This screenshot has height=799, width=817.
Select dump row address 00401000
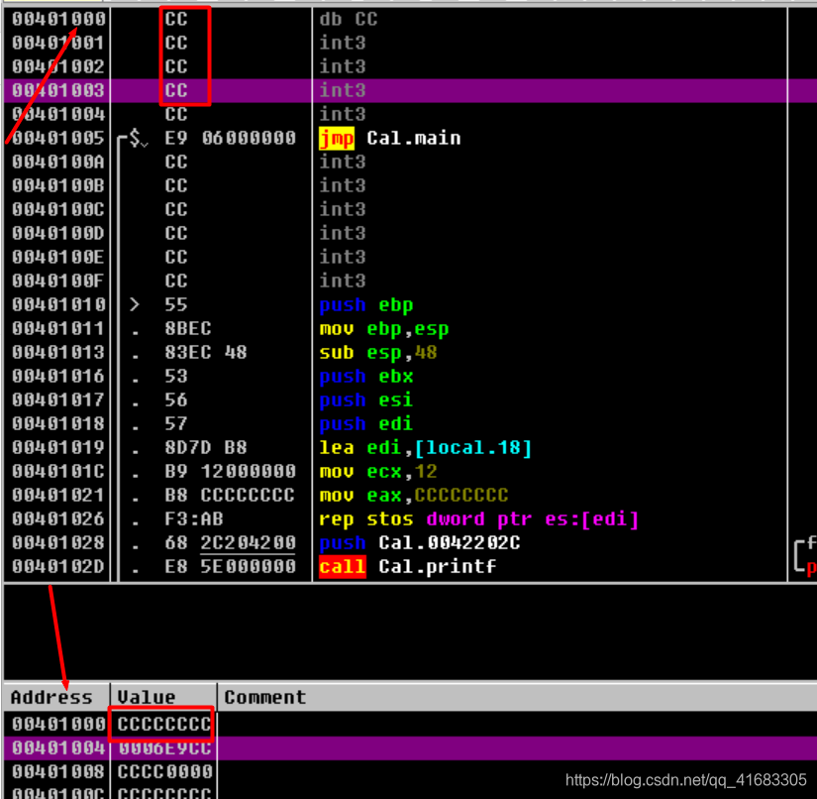(58, 725)
